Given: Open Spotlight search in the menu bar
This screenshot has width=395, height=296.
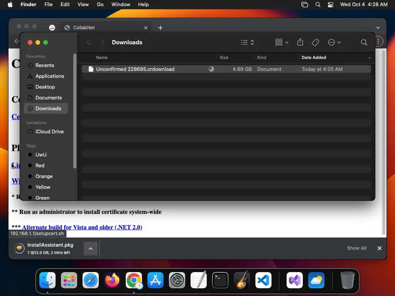Looking at the screenshot, I should [318, 5].
